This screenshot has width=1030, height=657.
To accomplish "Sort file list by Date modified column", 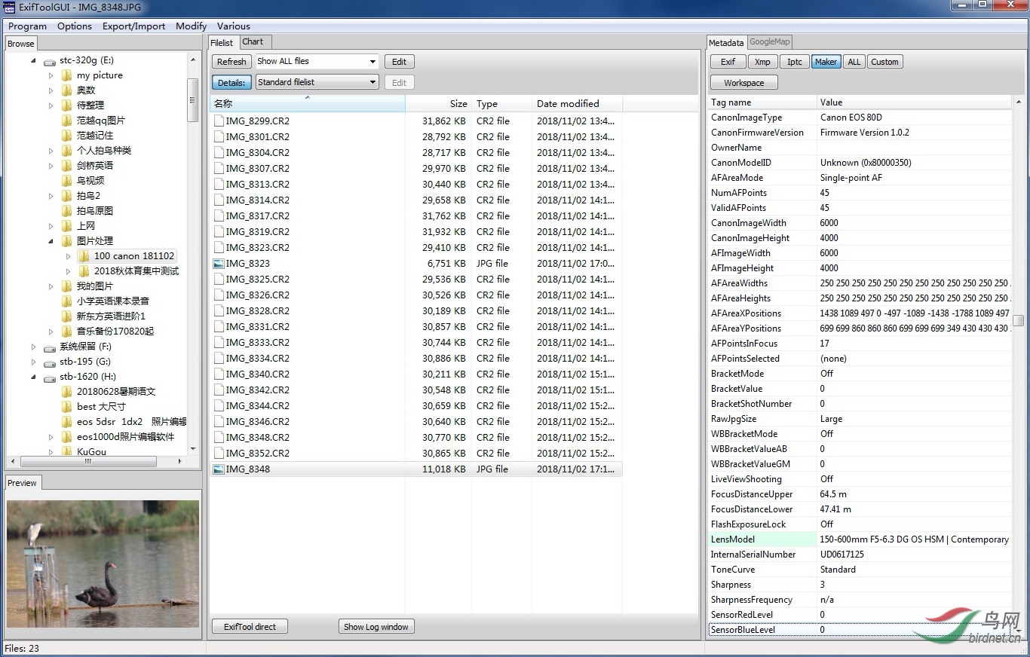I will pyautogui.click(x=577, y=104).
